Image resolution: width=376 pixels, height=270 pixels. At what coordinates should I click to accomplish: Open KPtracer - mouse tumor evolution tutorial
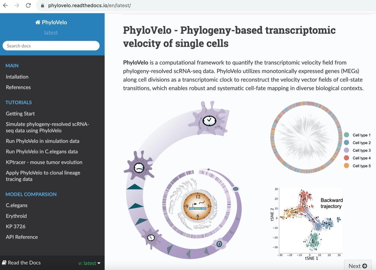pyautogui.click(x=44, y=162)
